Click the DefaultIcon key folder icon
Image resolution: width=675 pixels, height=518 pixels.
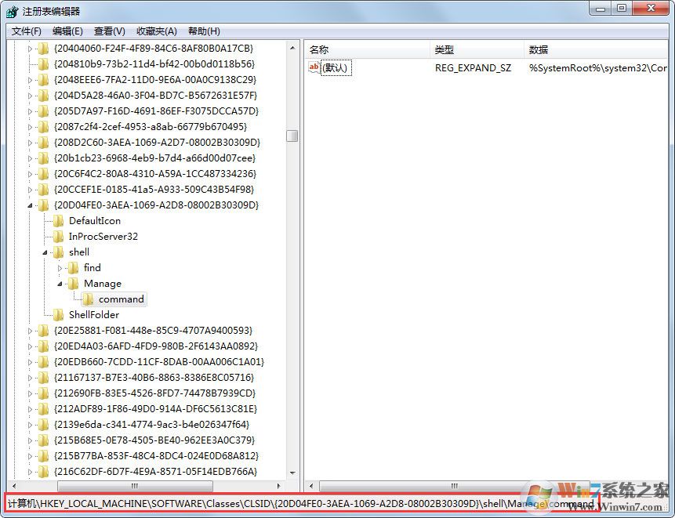(57, 220)
